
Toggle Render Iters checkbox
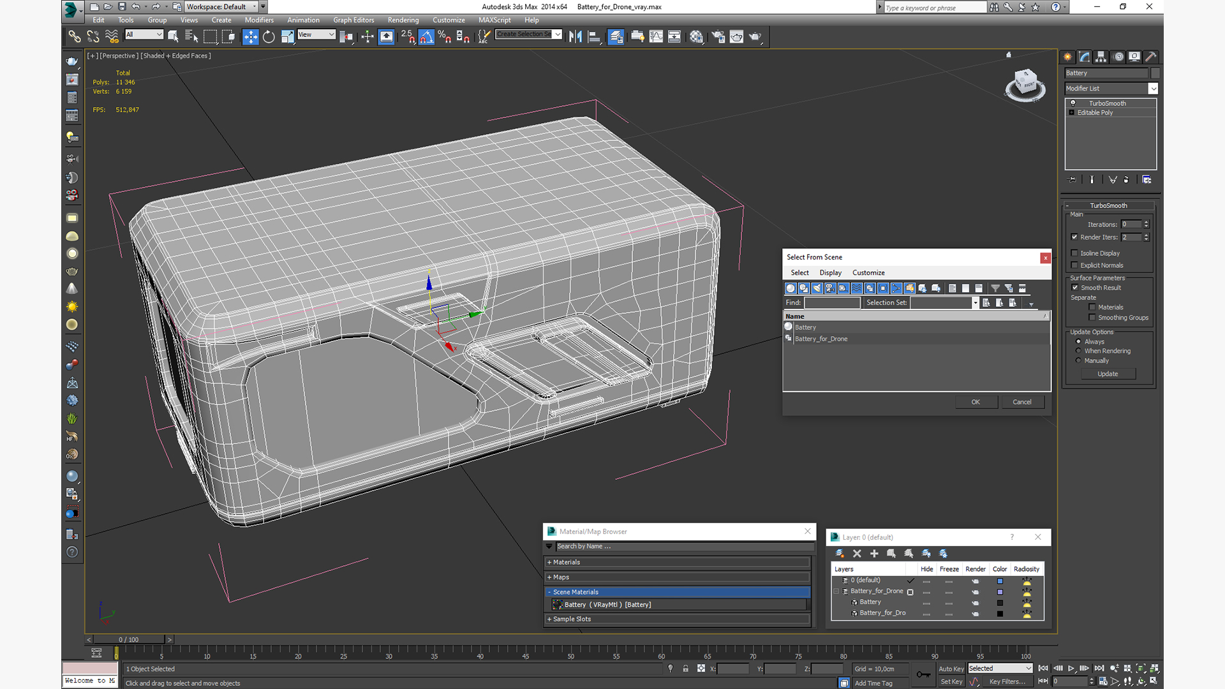1074,237
